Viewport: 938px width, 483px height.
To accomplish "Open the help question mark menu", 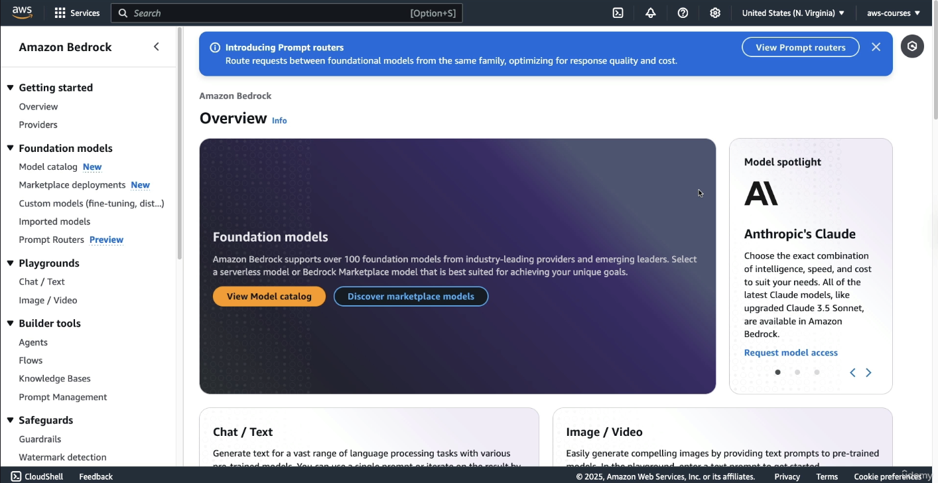I will tap(683, 13).
